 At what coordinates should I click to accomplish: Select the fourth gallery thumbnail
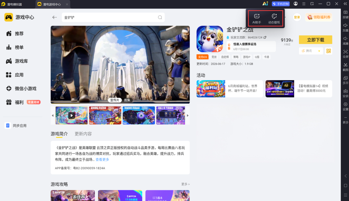pyautogui.click(x=171, y=115)
